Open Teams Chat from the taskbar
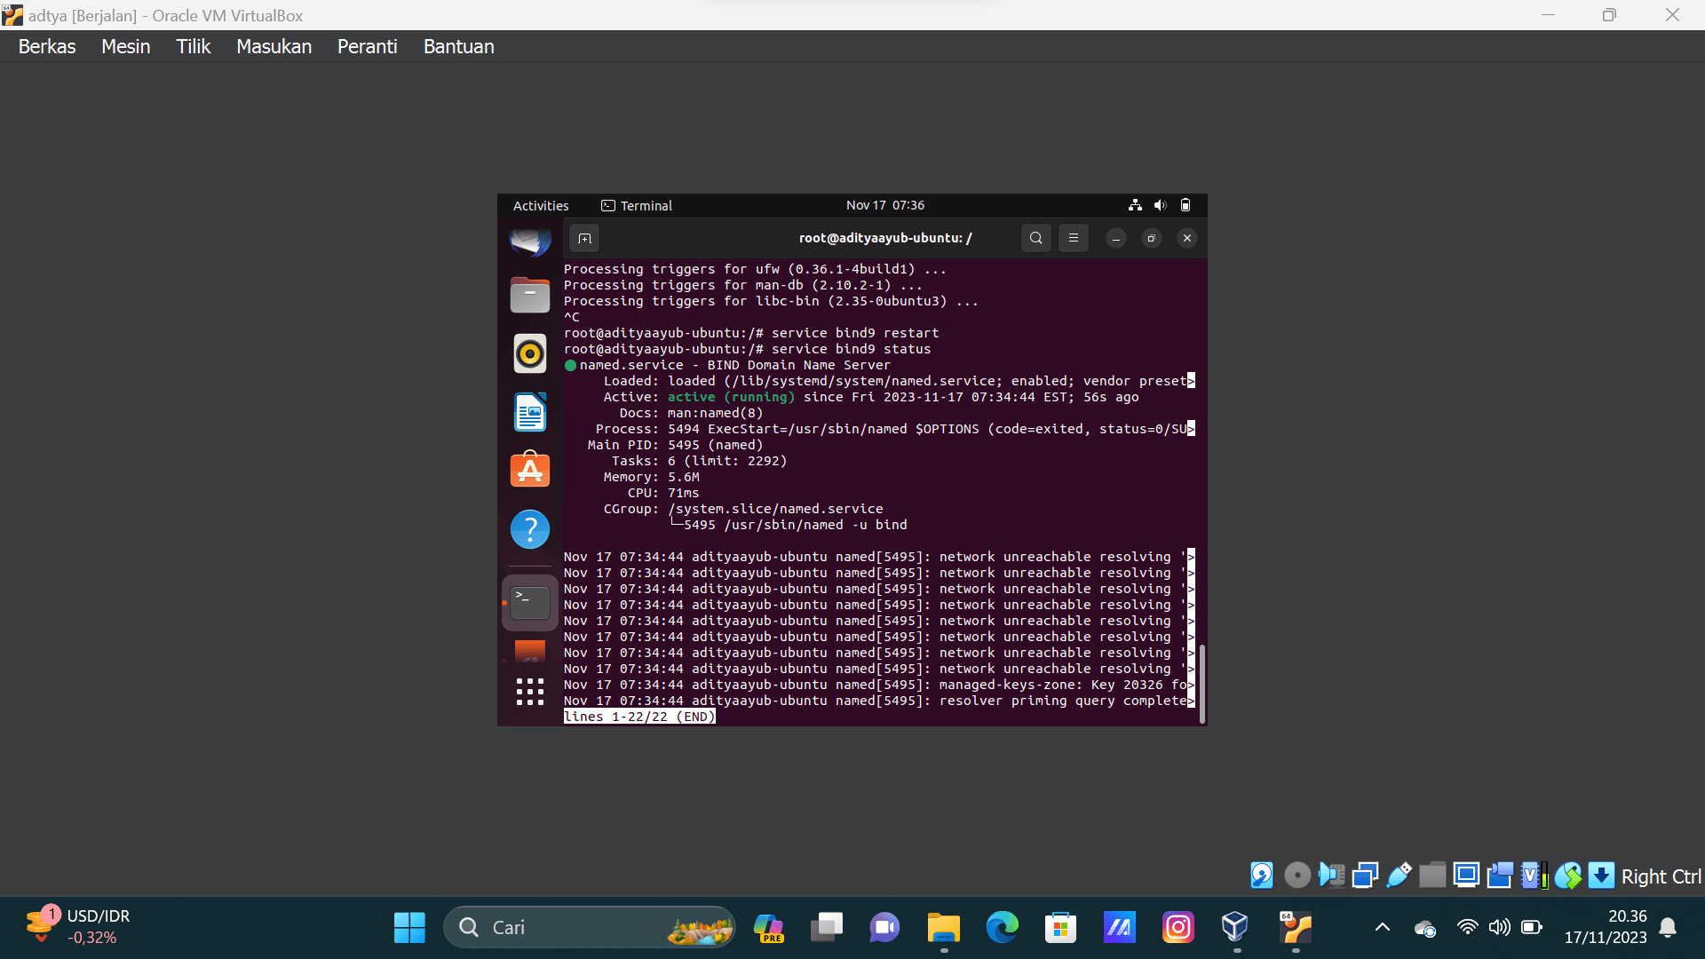Viewport: 1705px width, 959px height. (x=884, y=927)
